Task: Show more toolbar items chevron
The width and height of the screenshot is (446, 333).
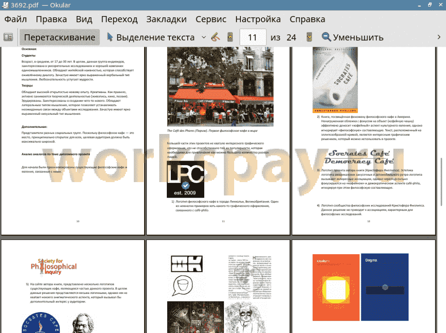Action: (439, 37)
